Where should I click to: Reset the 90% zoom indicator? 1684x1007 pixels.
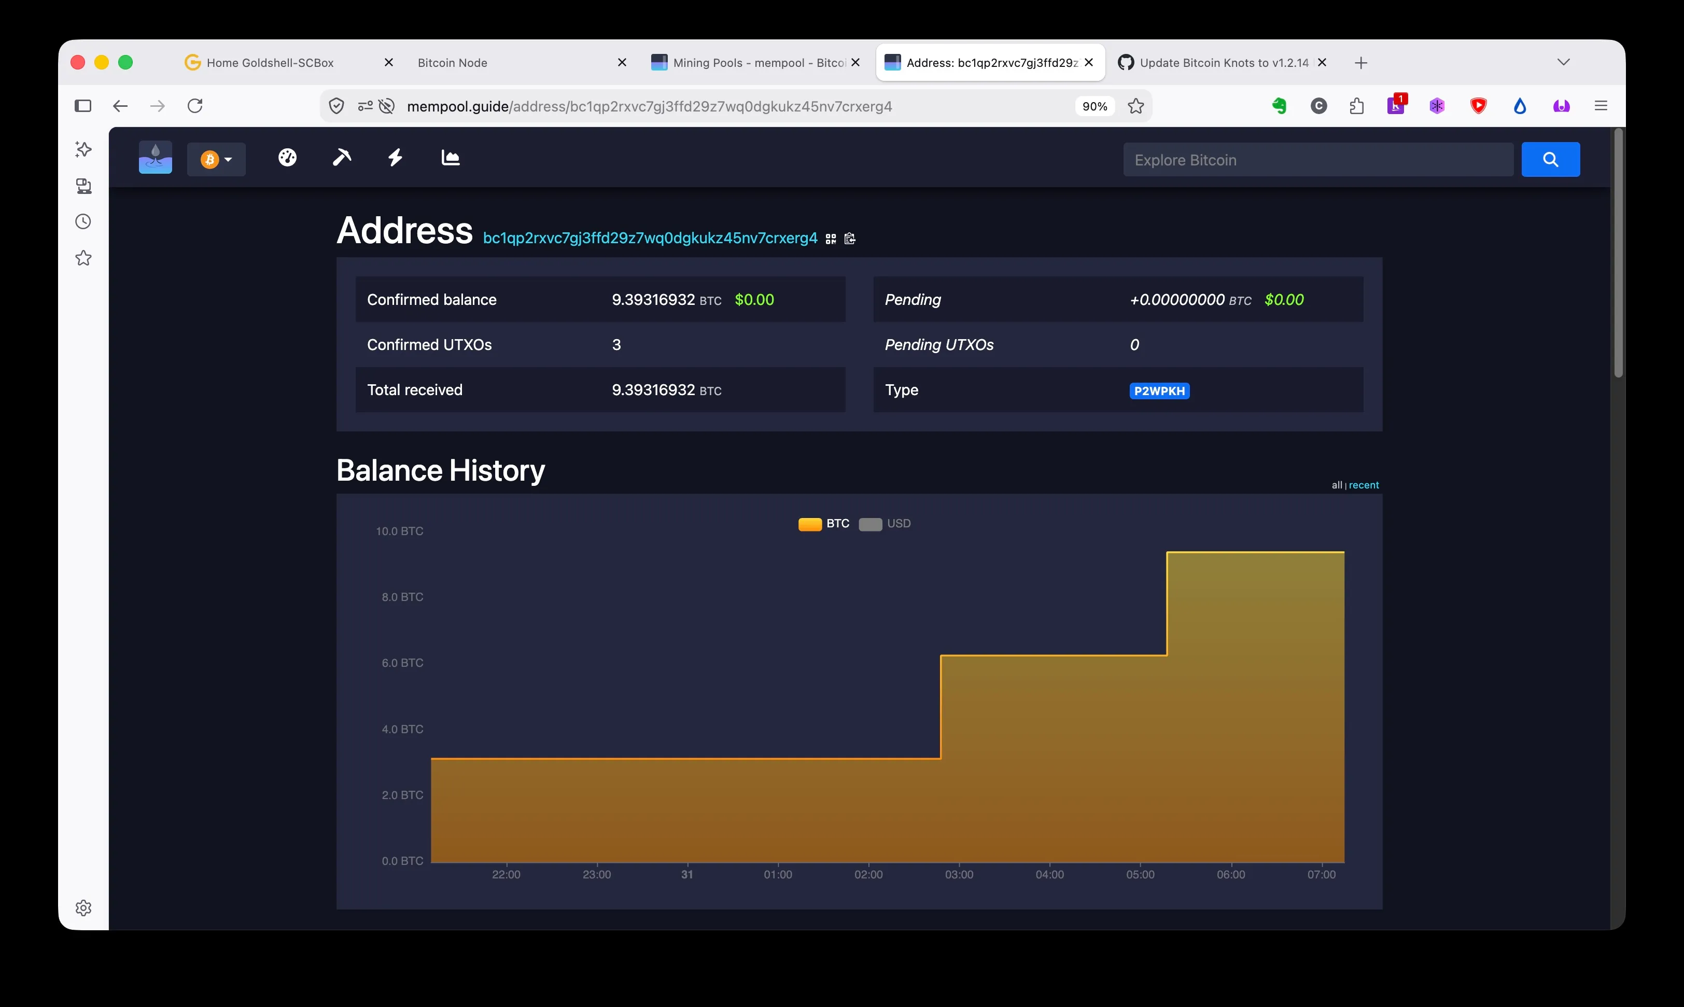click(x=1094, y=106)
